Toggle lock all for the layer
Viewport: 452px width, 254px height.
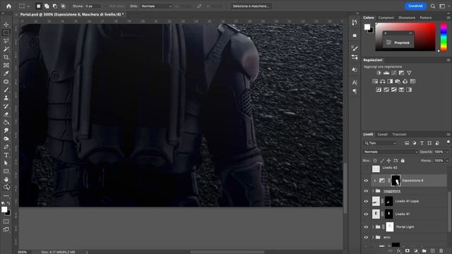click(x=403, y=160)
